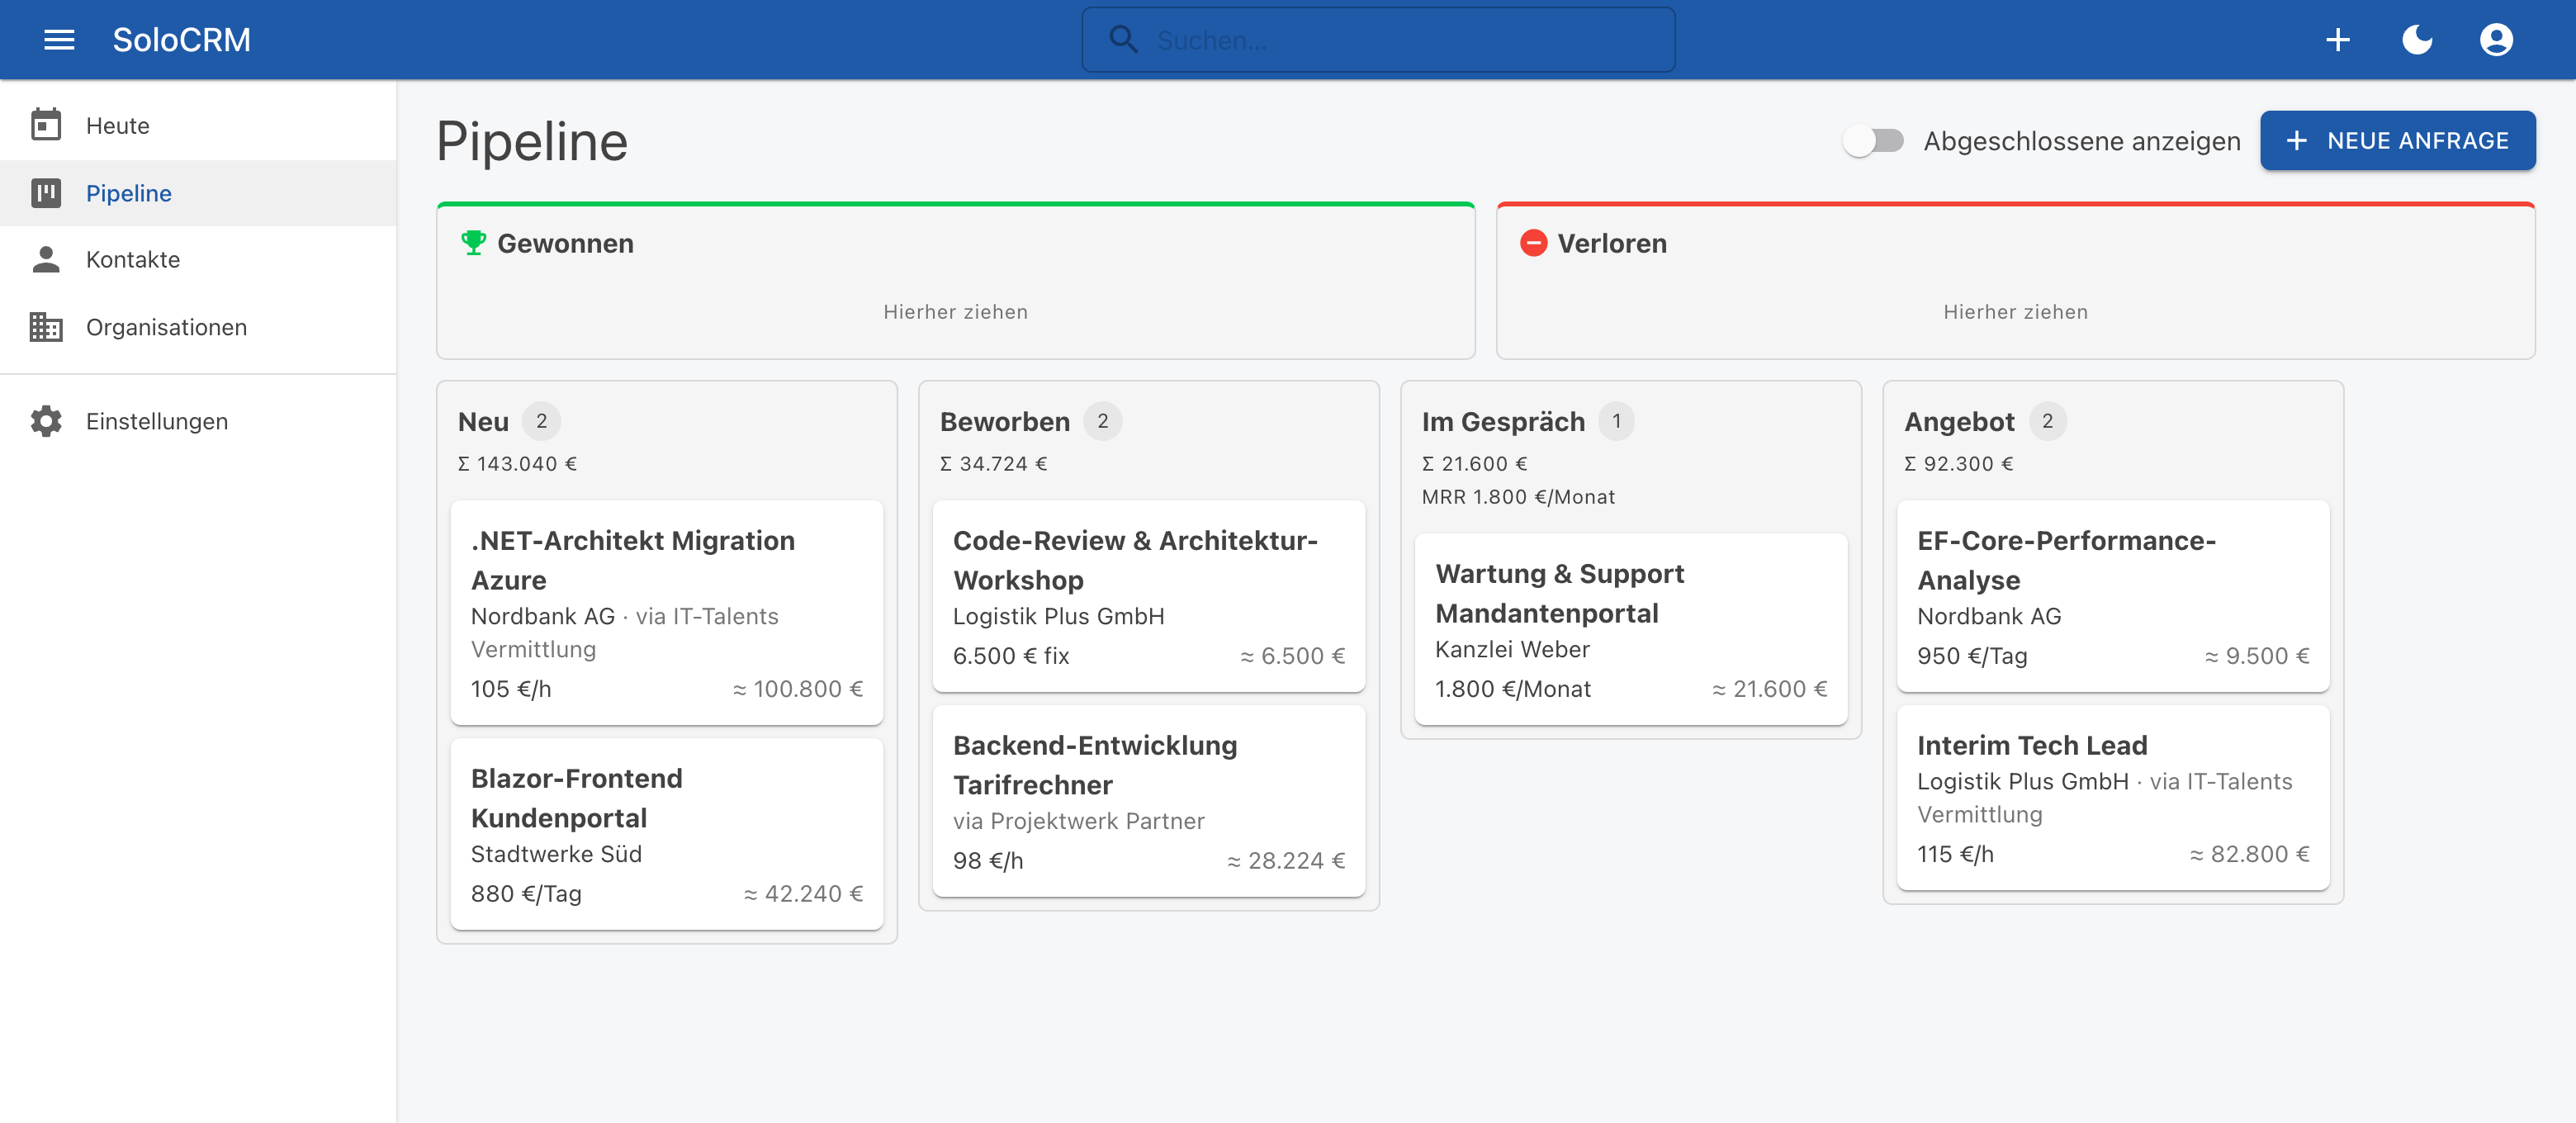Open Interim Tech Lead card
2576x1123 pixels.
pyautogui.click(x=2113, y=798)
